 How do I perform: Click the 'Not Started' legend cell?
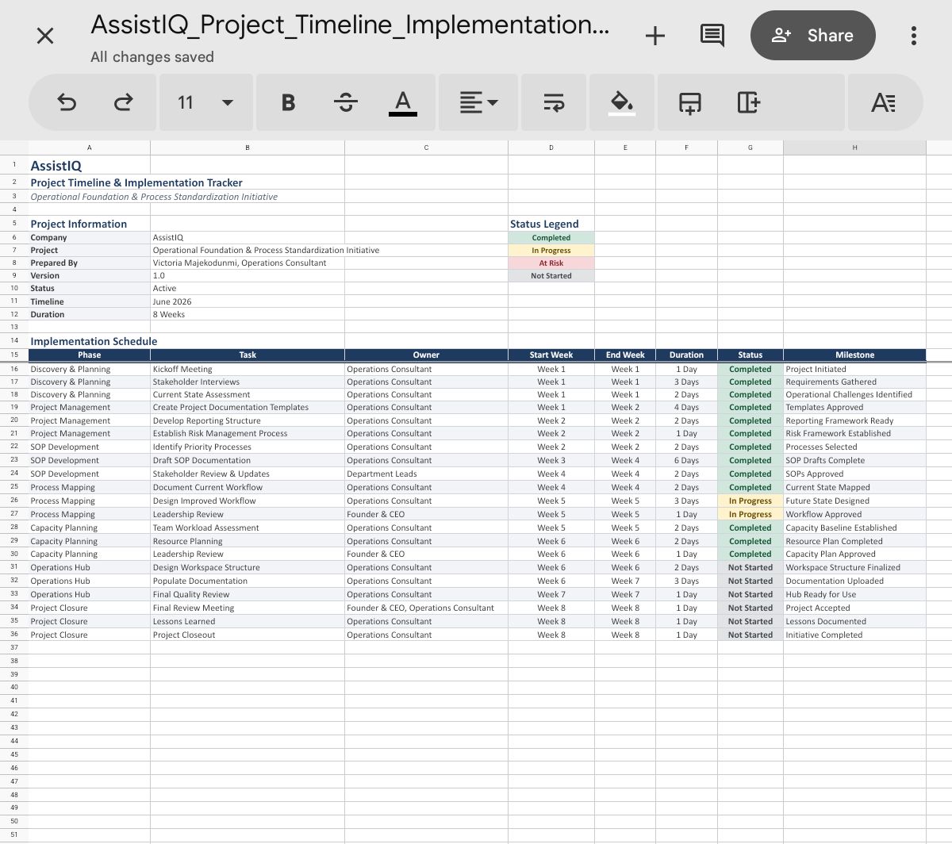pos(551,275)
